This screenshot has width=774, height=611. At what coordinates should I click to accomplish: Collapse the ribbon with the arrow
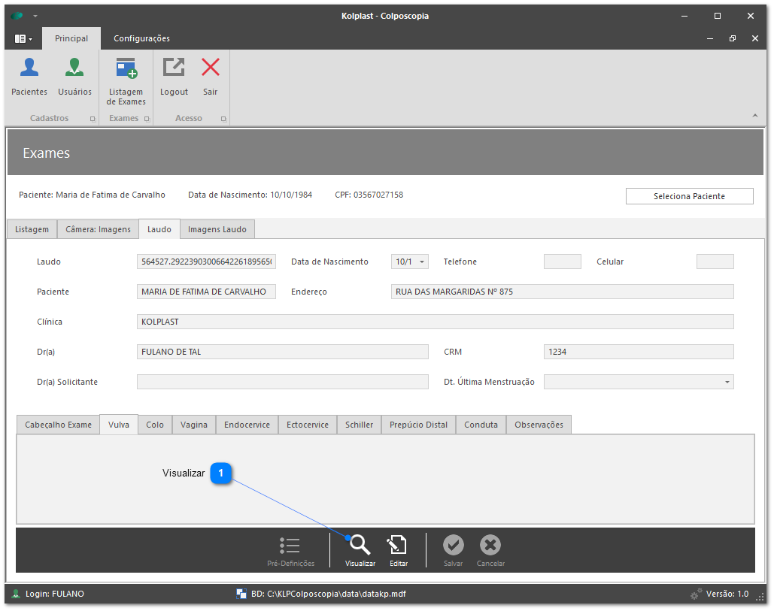click(x=754, y=116)
